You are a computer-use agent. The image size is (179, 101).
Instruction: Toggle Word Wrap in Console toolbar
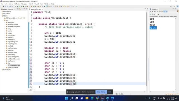pyautogui.click(x=162, y=12)
